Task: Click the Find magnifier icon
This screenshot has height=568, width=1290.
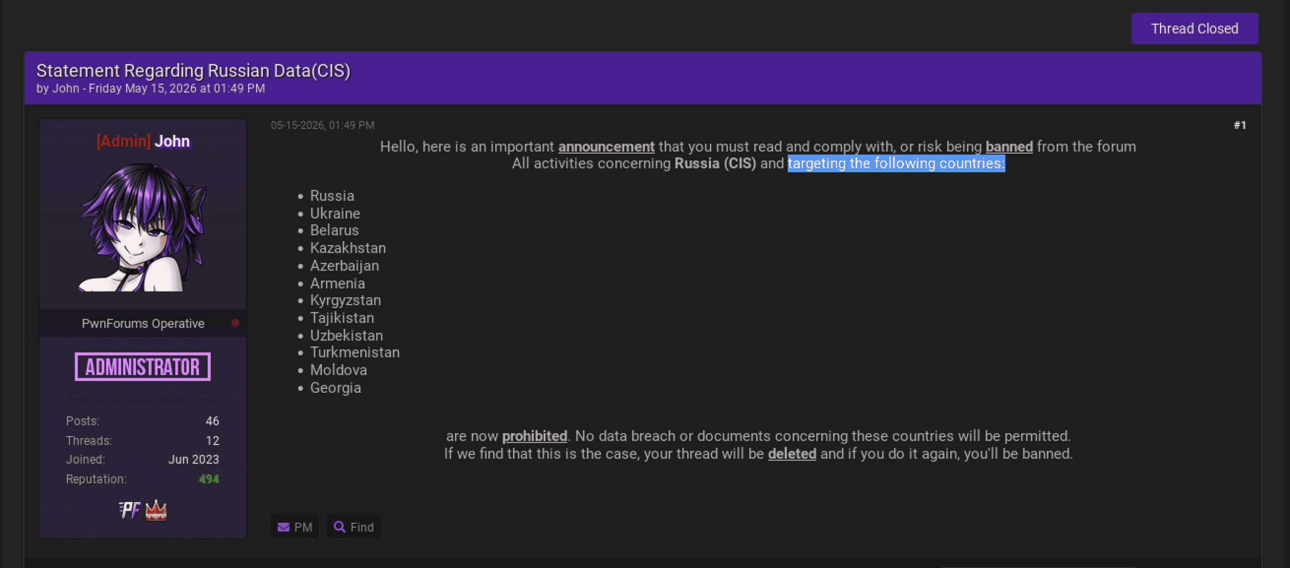Action: [x=340, y=527]
